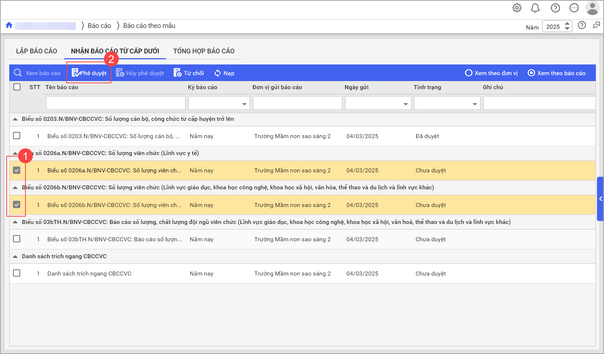Open the chat message bubble icon

[x=574, y=8]
